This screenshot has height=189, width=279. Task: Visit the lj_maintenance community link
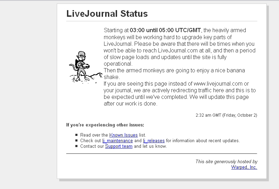coord(117,141)
